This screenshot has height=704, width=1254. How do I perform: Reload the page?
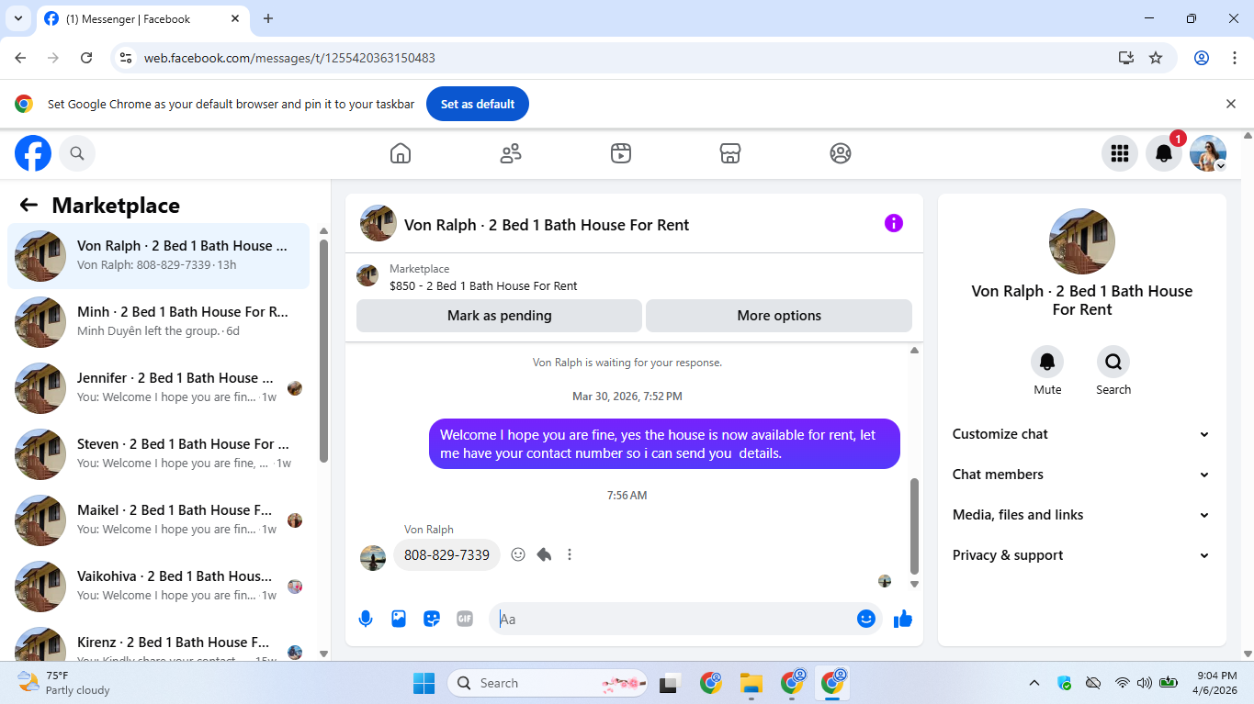click(86, 58)
